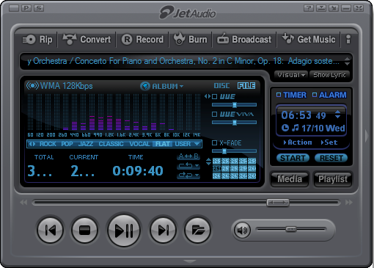374x268 pixels.
Task: Open the ALBUM dropdown
Action: 167,86
